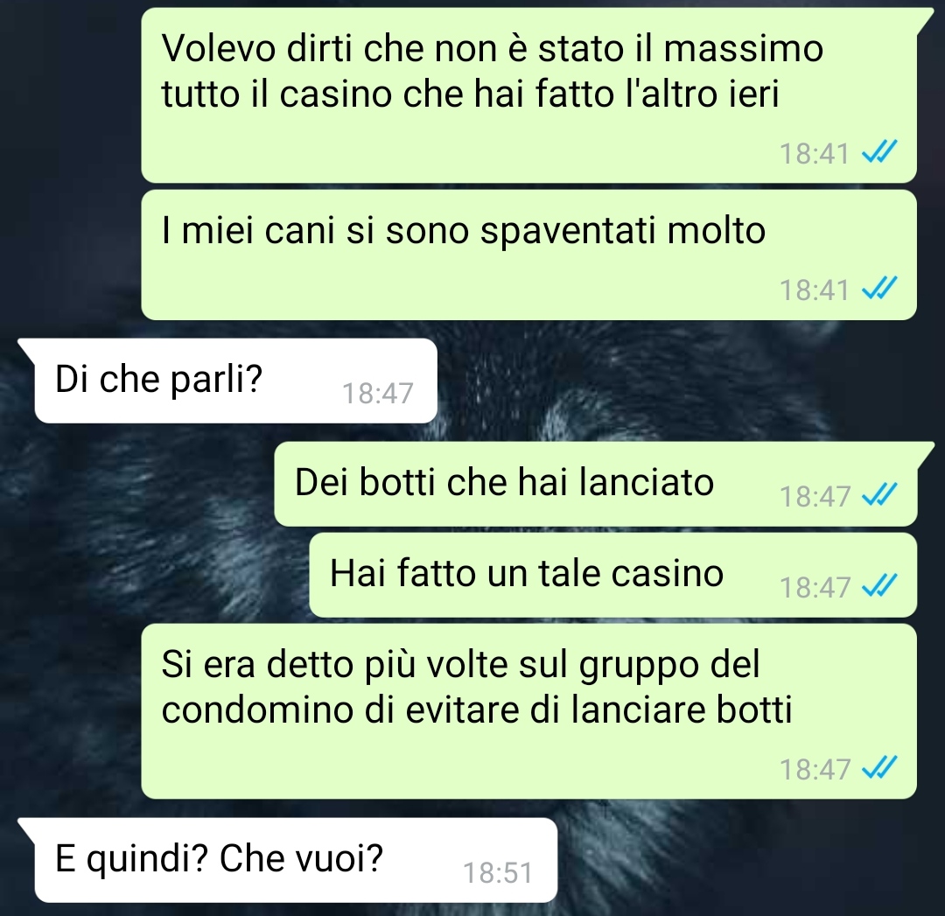Image resolution: width=945 pixels, height=916 pixels.
Task: Click the dark wallpaper area beside 'Di che parli?'
Action: click(687, 381)
